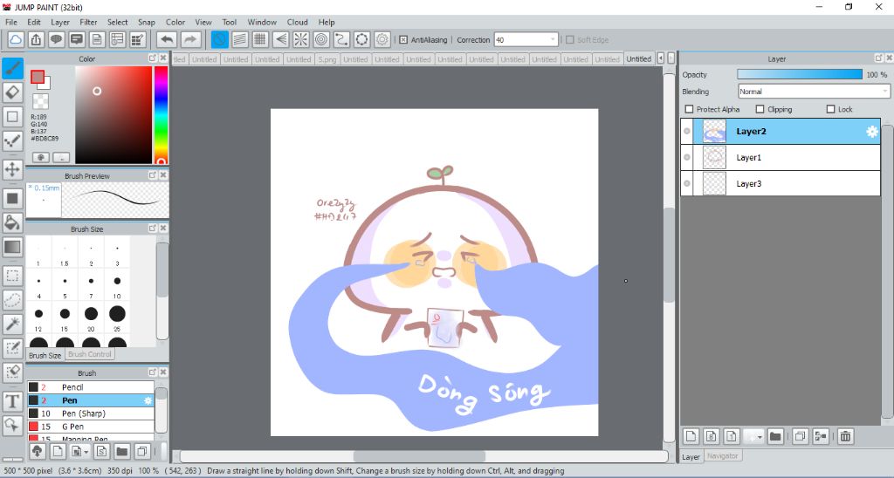This screenshot has width=894, height=478.
Task: Enable the layer Lock checkbox
Action: tap(830, 109)
